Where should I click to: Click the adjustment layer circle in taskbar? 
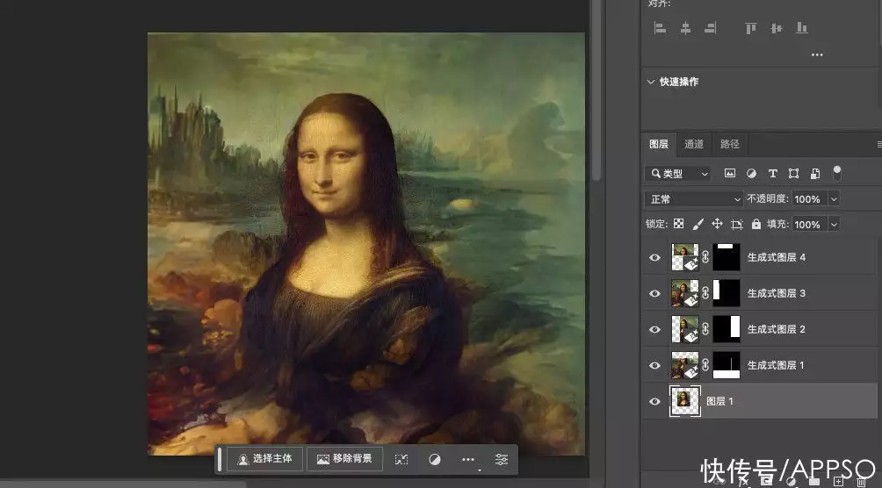435,459
